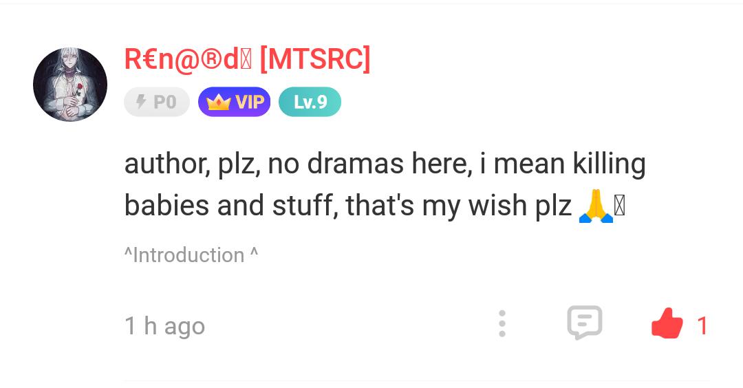Click the [MTSRC] tag in the username
This screenshot has width=743, height=388.
316,59
